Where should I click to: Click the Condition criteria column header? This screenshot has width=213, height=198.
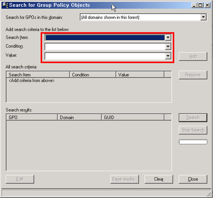(x=93, y=75)
